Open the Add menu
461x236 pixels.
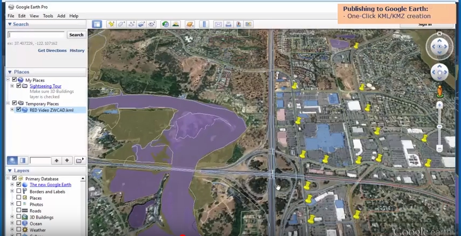pos(61,16)
